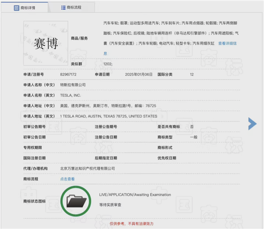
Task: Click the LIVE/APPLICATION/Awaiting Examination status text
Action: 136,194
